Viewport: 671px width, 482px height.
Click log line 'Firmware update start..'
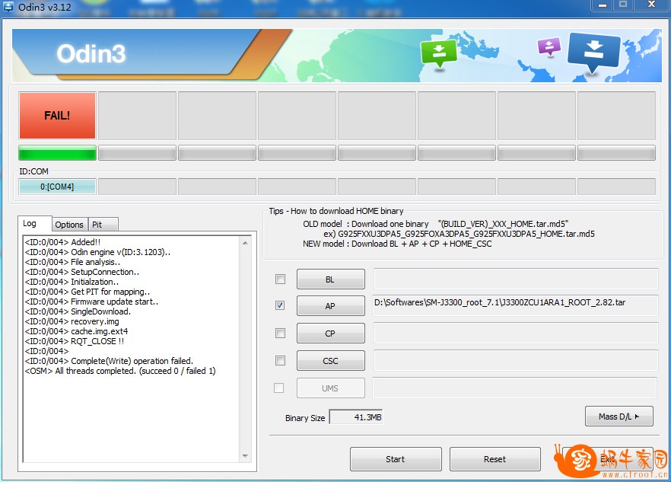pyautogui.click(x=91, y=302)
